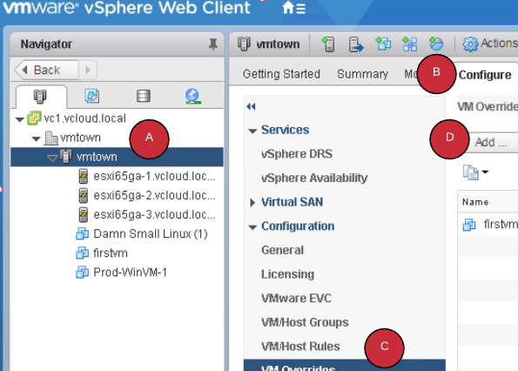Switch to Configure tab
The width and height of the screenshot is (518, 371).
point(485,75)
